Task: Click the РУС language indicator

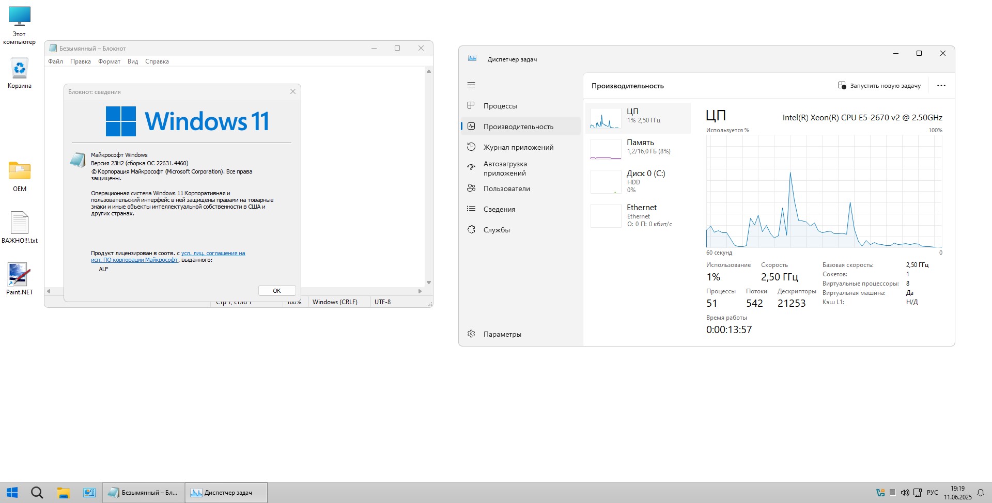Action: coord(933,493)
